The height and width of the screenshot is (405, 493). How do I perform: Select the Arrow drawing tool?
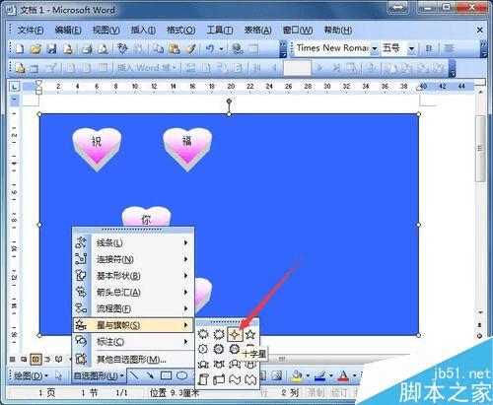pos(150,375)
